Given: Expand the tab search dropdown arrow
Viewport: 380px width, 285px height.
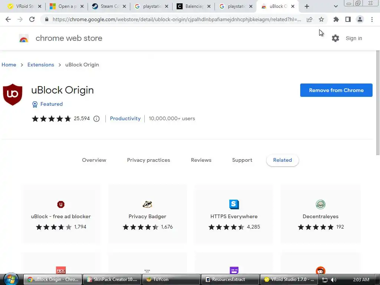Looking at the screenshot, I should [x=335, y=6].
